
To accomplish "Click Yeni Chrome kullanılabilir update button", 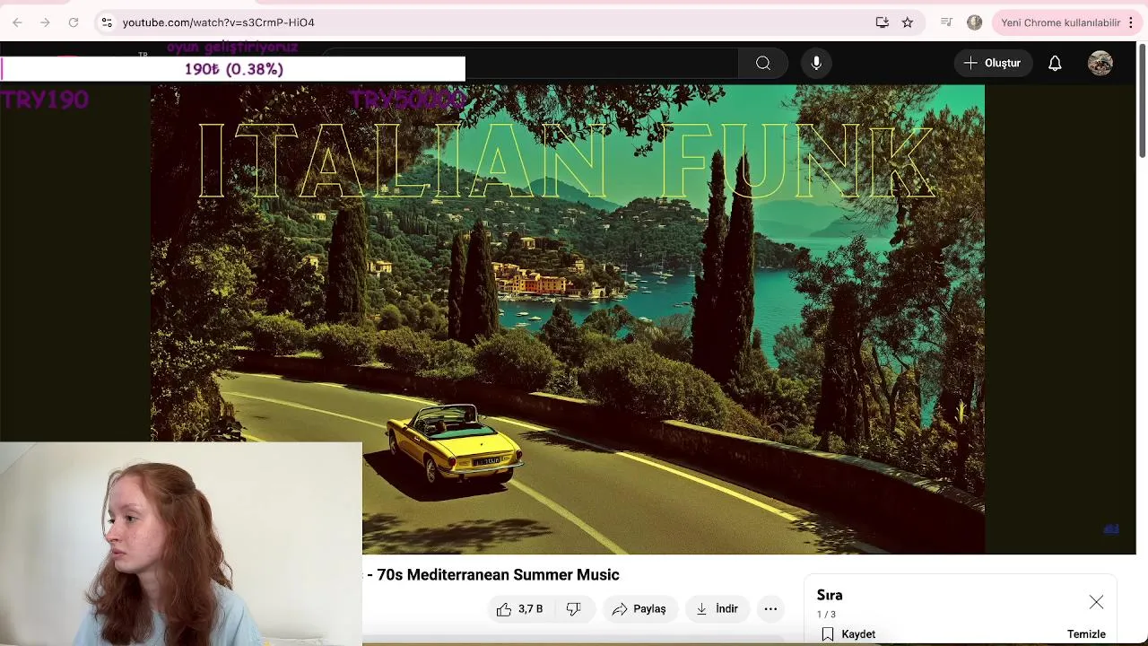I will click(x=1061, y=22).
